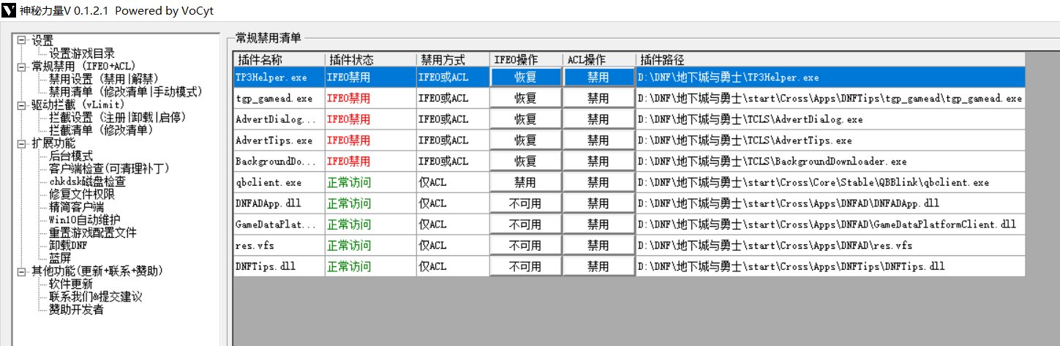Select the res.vfs name cell
1060x346 pixels.
coord(279,245)
